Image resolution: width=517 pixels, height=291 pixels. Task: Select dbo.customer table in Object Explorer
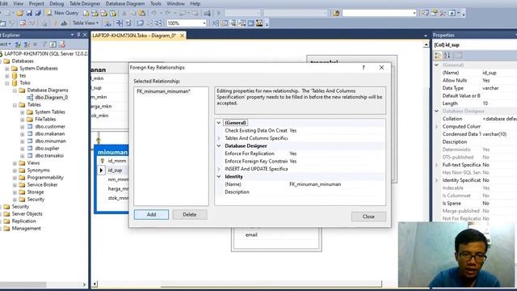pos(50,126)
